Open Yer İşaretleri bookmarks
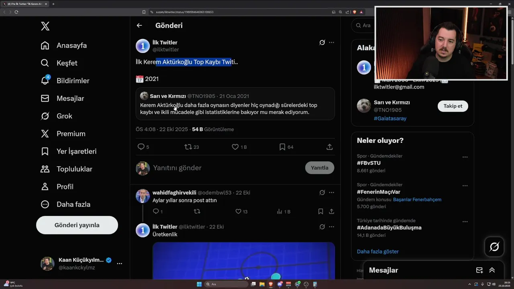This screenshot has width=514, height=289. 69,151
